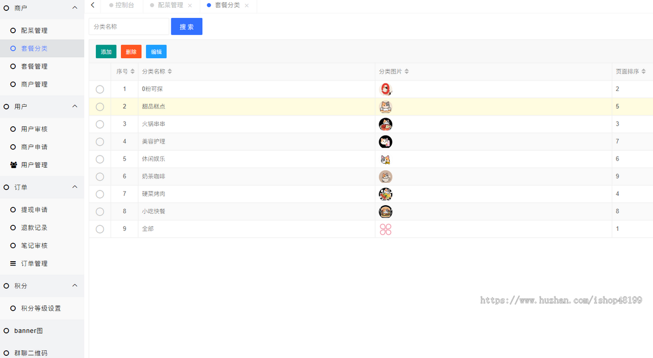Collapse the 用户 sidebar section

(74, 107)
